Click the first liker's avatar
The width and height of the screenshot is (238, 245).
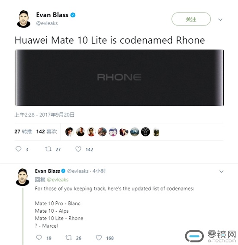[x=70, y=132]
